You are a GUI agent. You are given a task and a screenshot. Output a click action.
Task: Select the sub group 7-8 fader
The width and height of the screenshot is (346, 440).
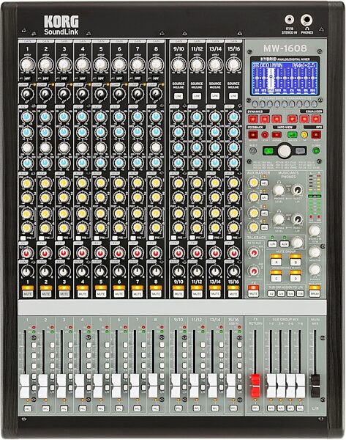coord(300,386)
